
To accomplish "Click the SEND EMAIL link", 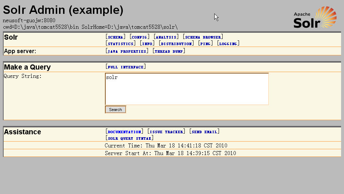I will pyautogui.click(x=204, y=132).
